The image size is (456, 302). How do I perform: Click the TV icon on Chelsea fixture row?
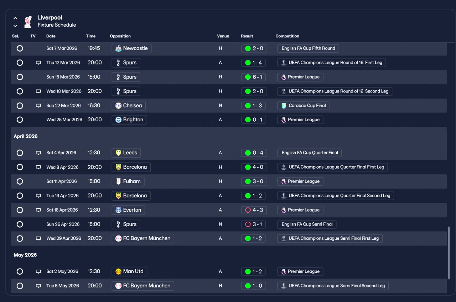point(38,106)
